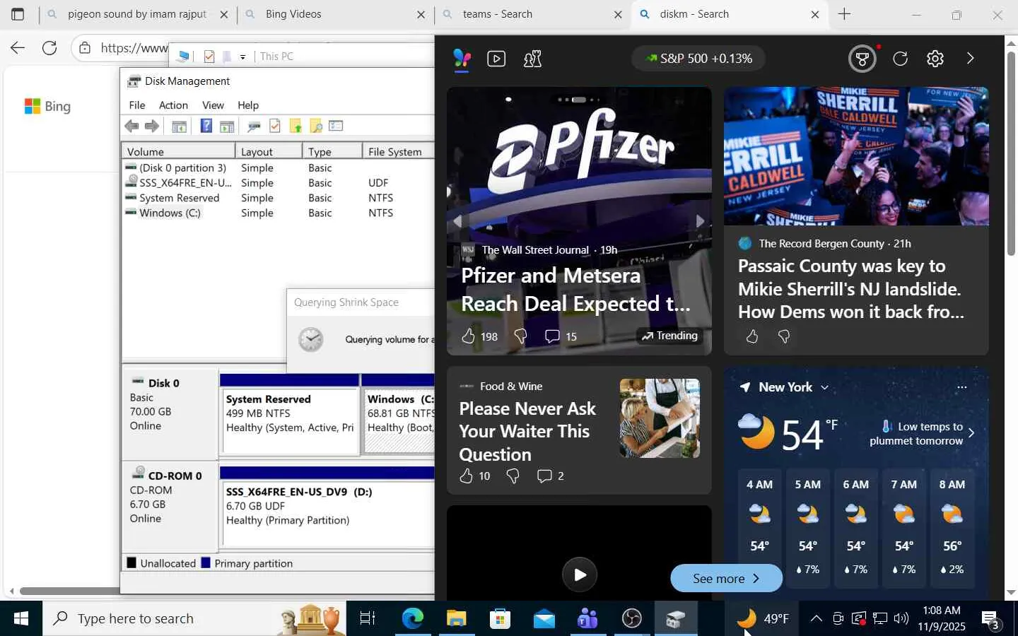Toggle Show/Hide Console Tree toolbar icon

(180, 126)
